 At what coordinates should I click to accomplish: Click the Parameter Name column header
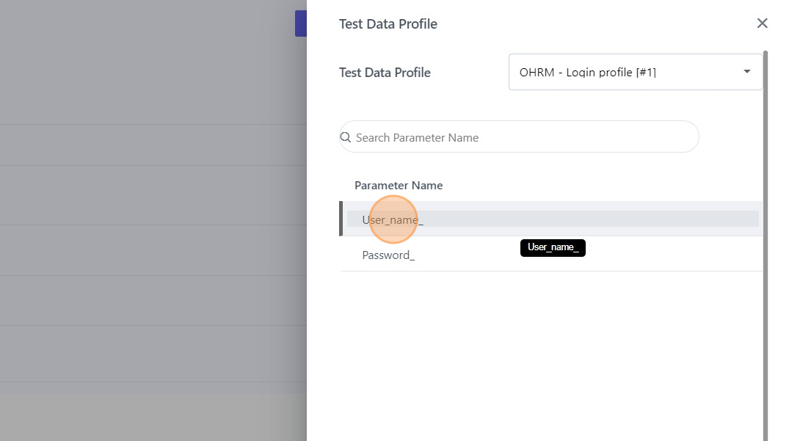(399, 185)
